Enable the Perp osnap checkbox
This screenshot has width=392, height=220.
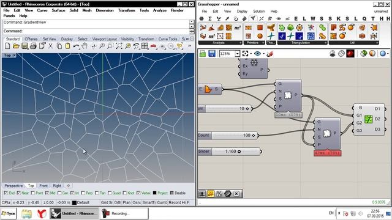[x=83, y=193]
